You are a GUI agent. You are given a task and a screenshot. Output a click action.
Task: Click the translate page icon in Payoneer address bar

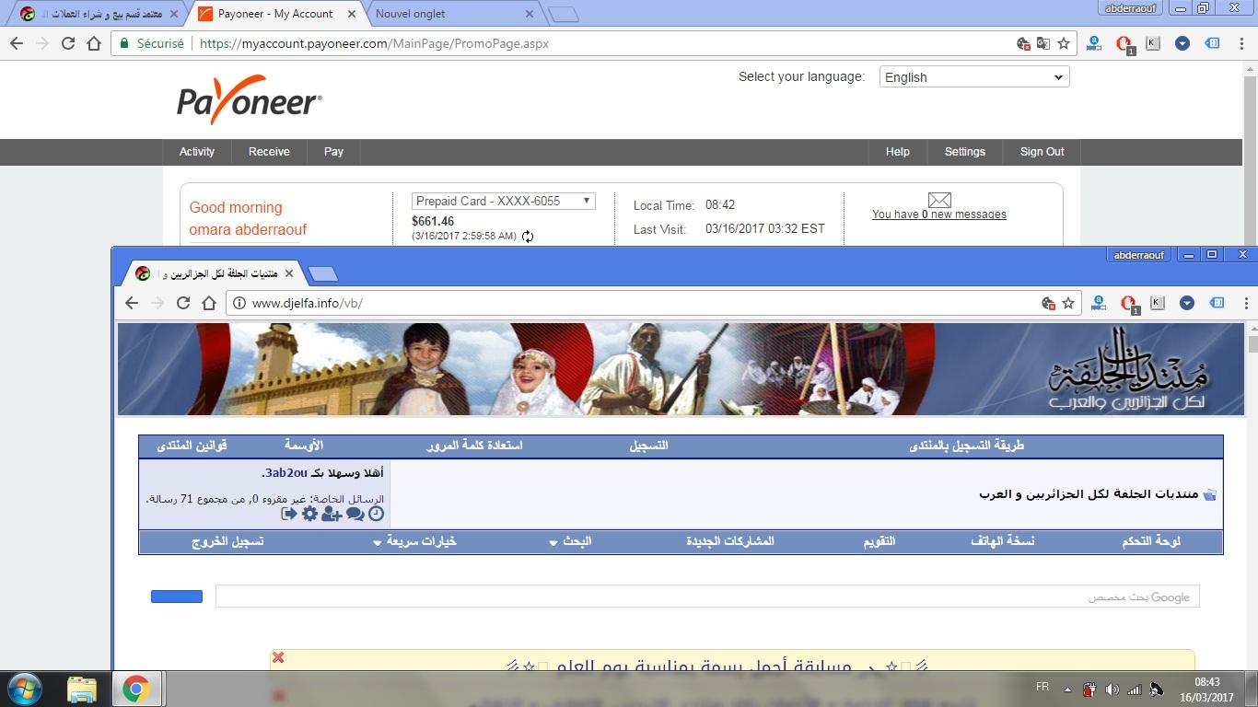click(1043, 43)
